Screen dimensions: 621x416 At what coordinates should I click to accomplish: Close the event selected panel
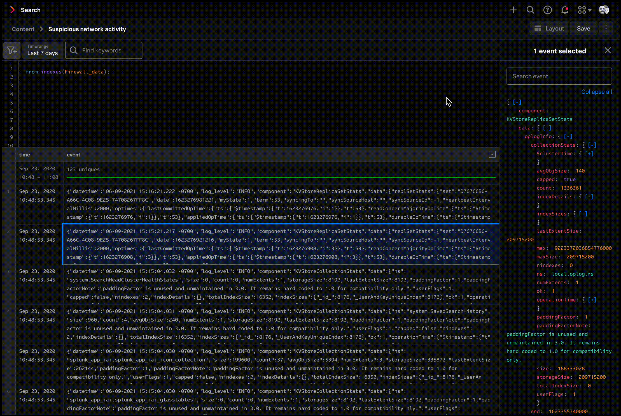click(608, 50)
